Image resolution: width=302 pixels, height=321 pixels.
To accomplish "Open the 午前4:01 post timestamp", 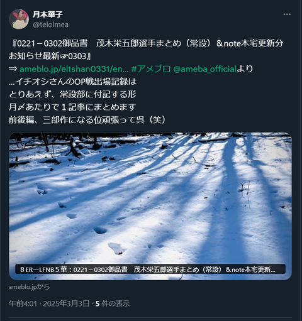I will 23,303.
